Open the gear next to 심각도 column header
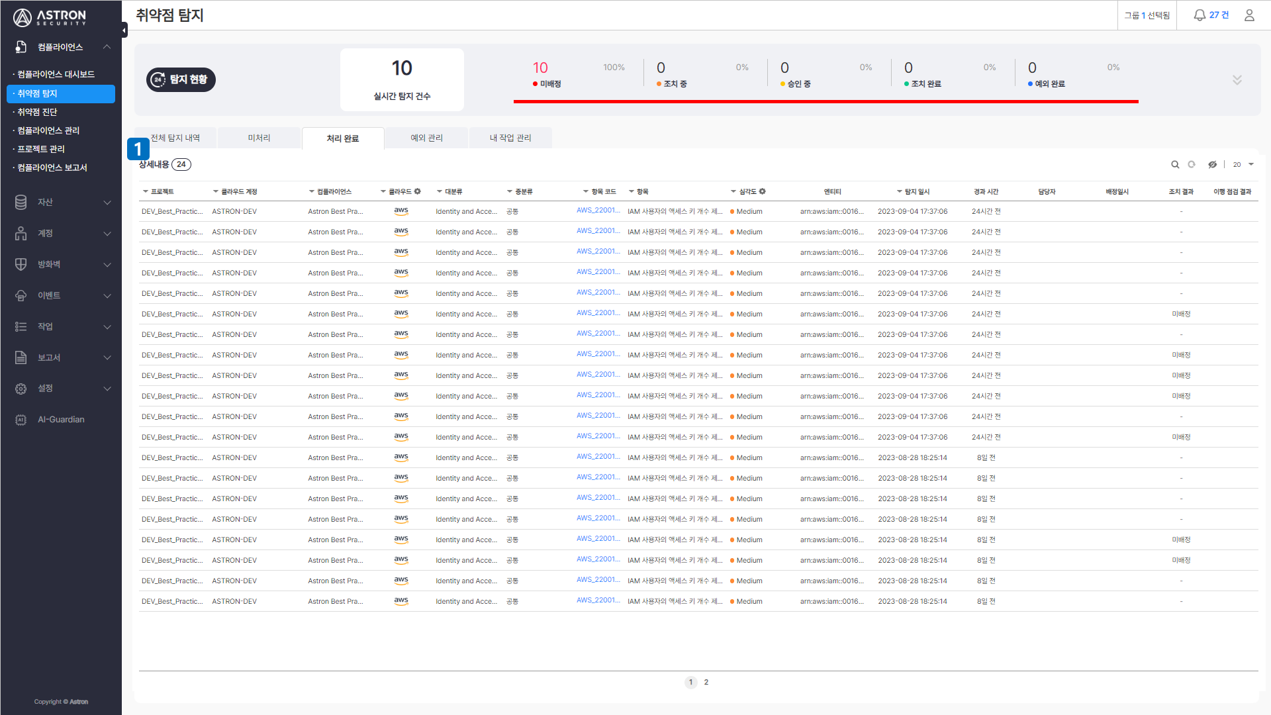This screenshot has height=715, width=1271. point(763,191)
